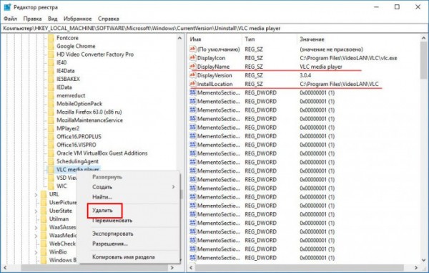Select the IE40 folder icon
The width and height of the screenshot is (429, 273).
51,62
